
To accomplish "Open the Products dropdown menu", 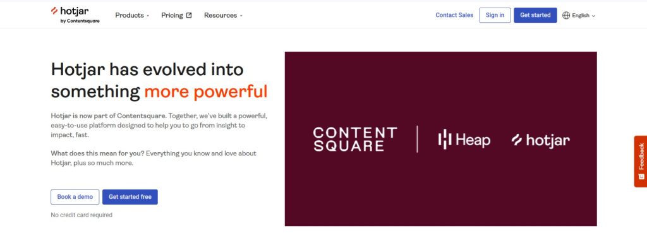I will 132,15.
